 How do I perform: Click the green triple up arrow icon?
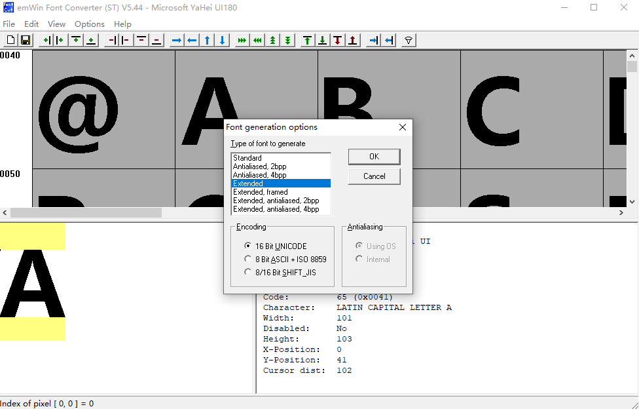tap(272, 40)
